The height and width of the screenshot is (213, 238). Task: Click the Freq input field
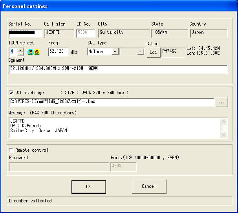tap(58, 51)
